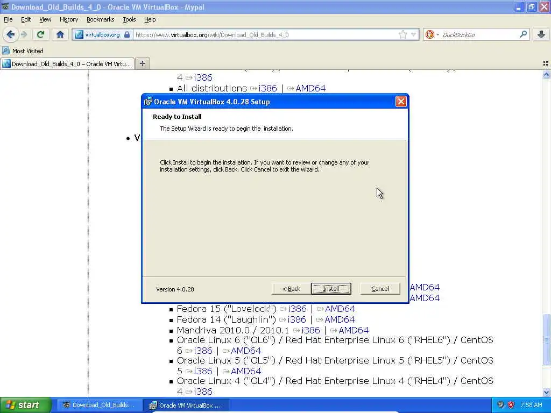Open a new tab with plus button
This screenshot has height=413, width=551.
[142, 63]
